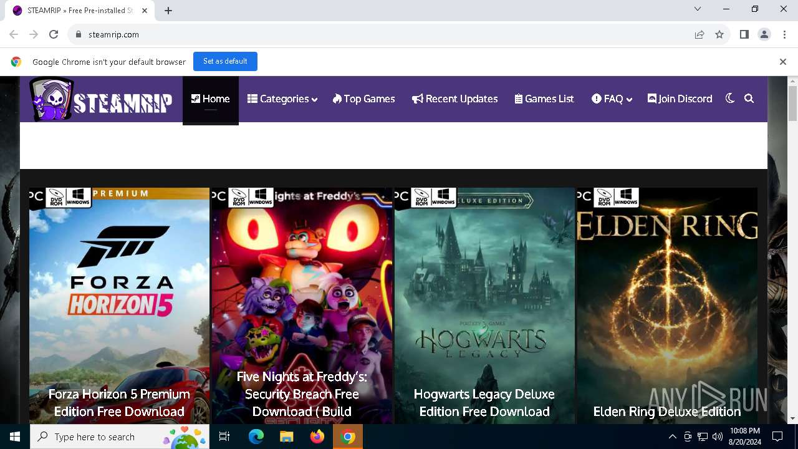Launch Microsoft Edge from taskbar

(256, 437)
